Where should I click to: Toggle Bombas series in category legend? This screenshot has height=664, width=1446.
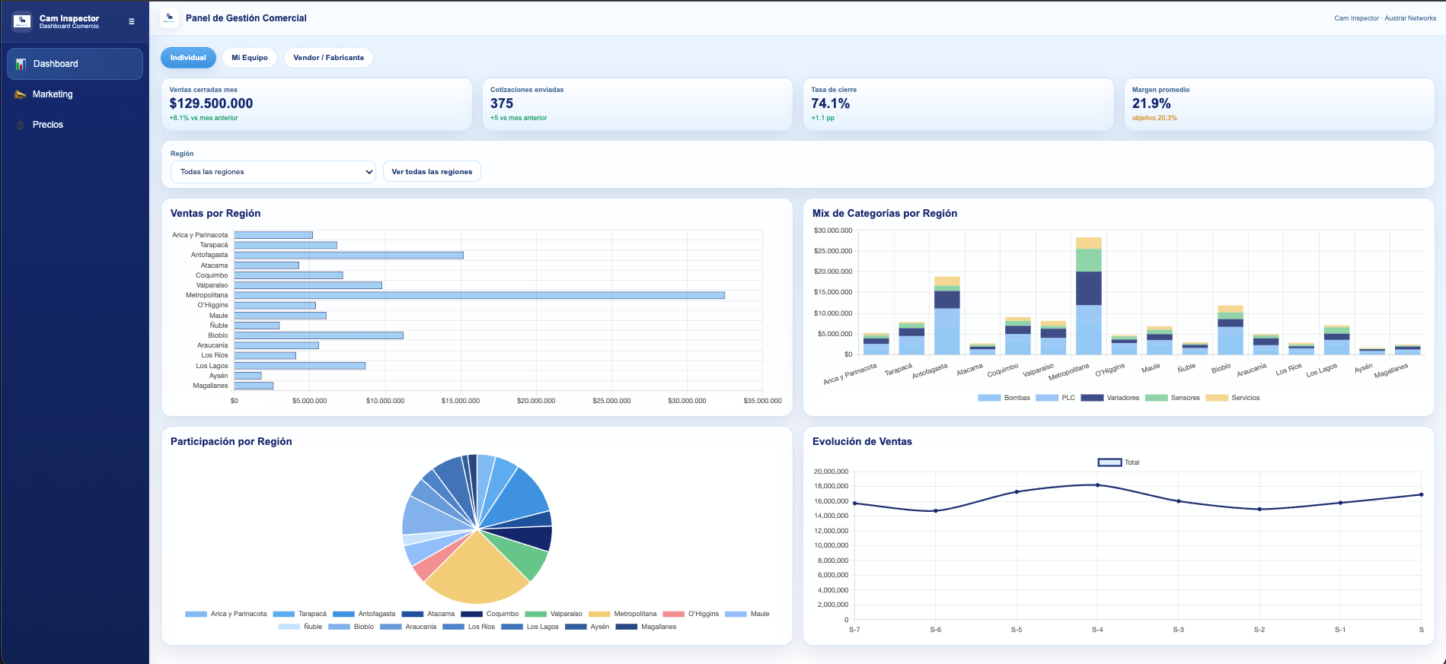1004,398
